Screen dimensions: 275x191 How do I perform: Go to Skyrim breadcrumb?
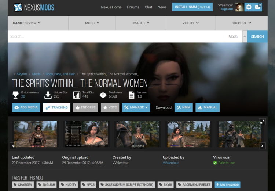coord(22,74)
